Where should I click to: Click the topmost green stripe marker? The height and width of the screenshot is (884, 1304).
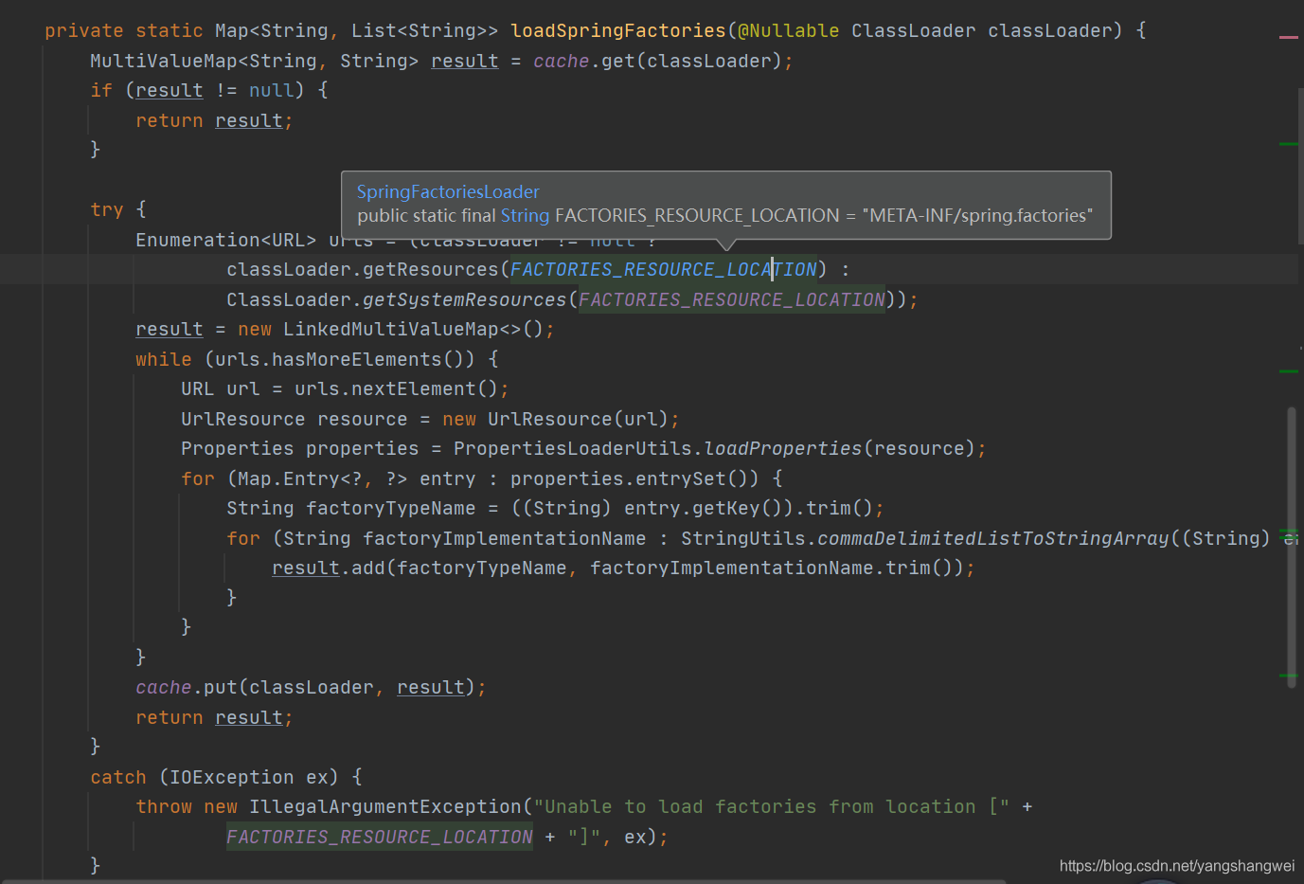coord(1288,144)
